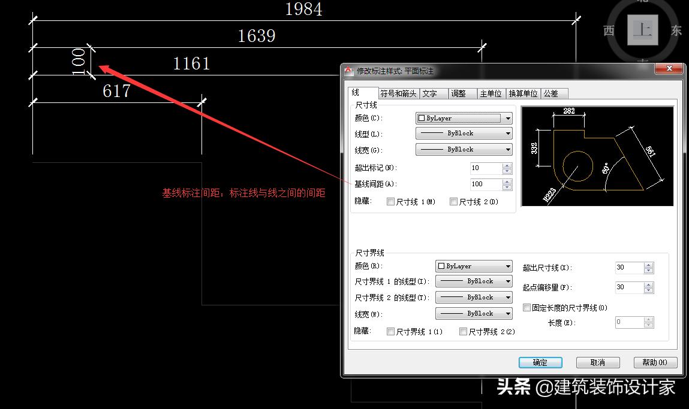Select the 上 face on the ViewCube

coord(642,30)
